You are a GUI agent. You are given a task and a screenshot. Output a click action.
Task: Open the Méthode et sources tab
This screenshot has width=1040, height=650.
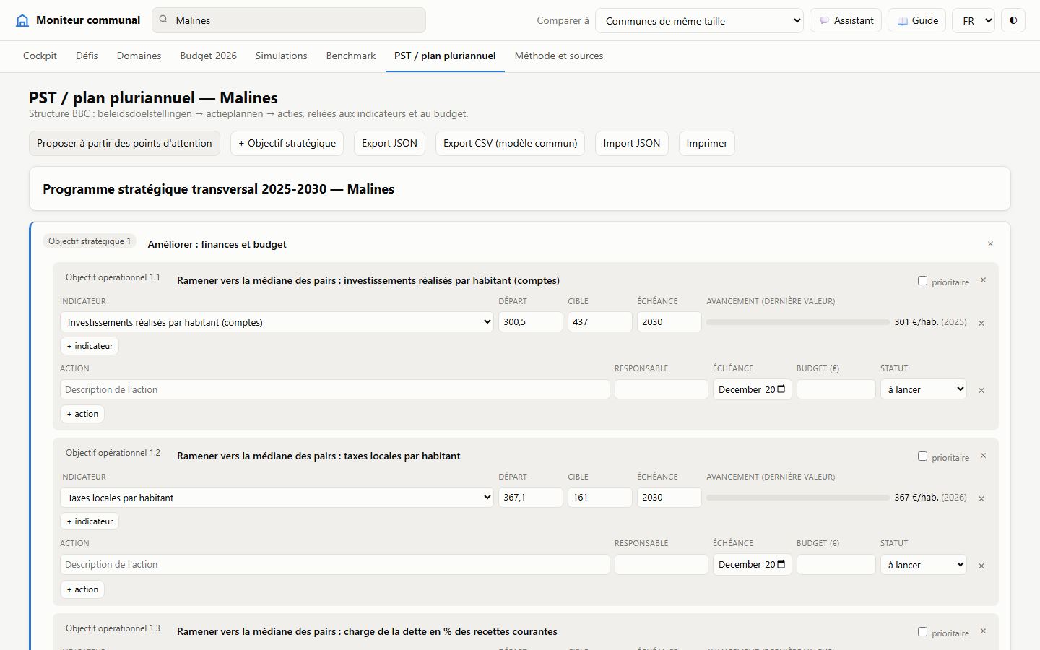[x=558, y=56]
